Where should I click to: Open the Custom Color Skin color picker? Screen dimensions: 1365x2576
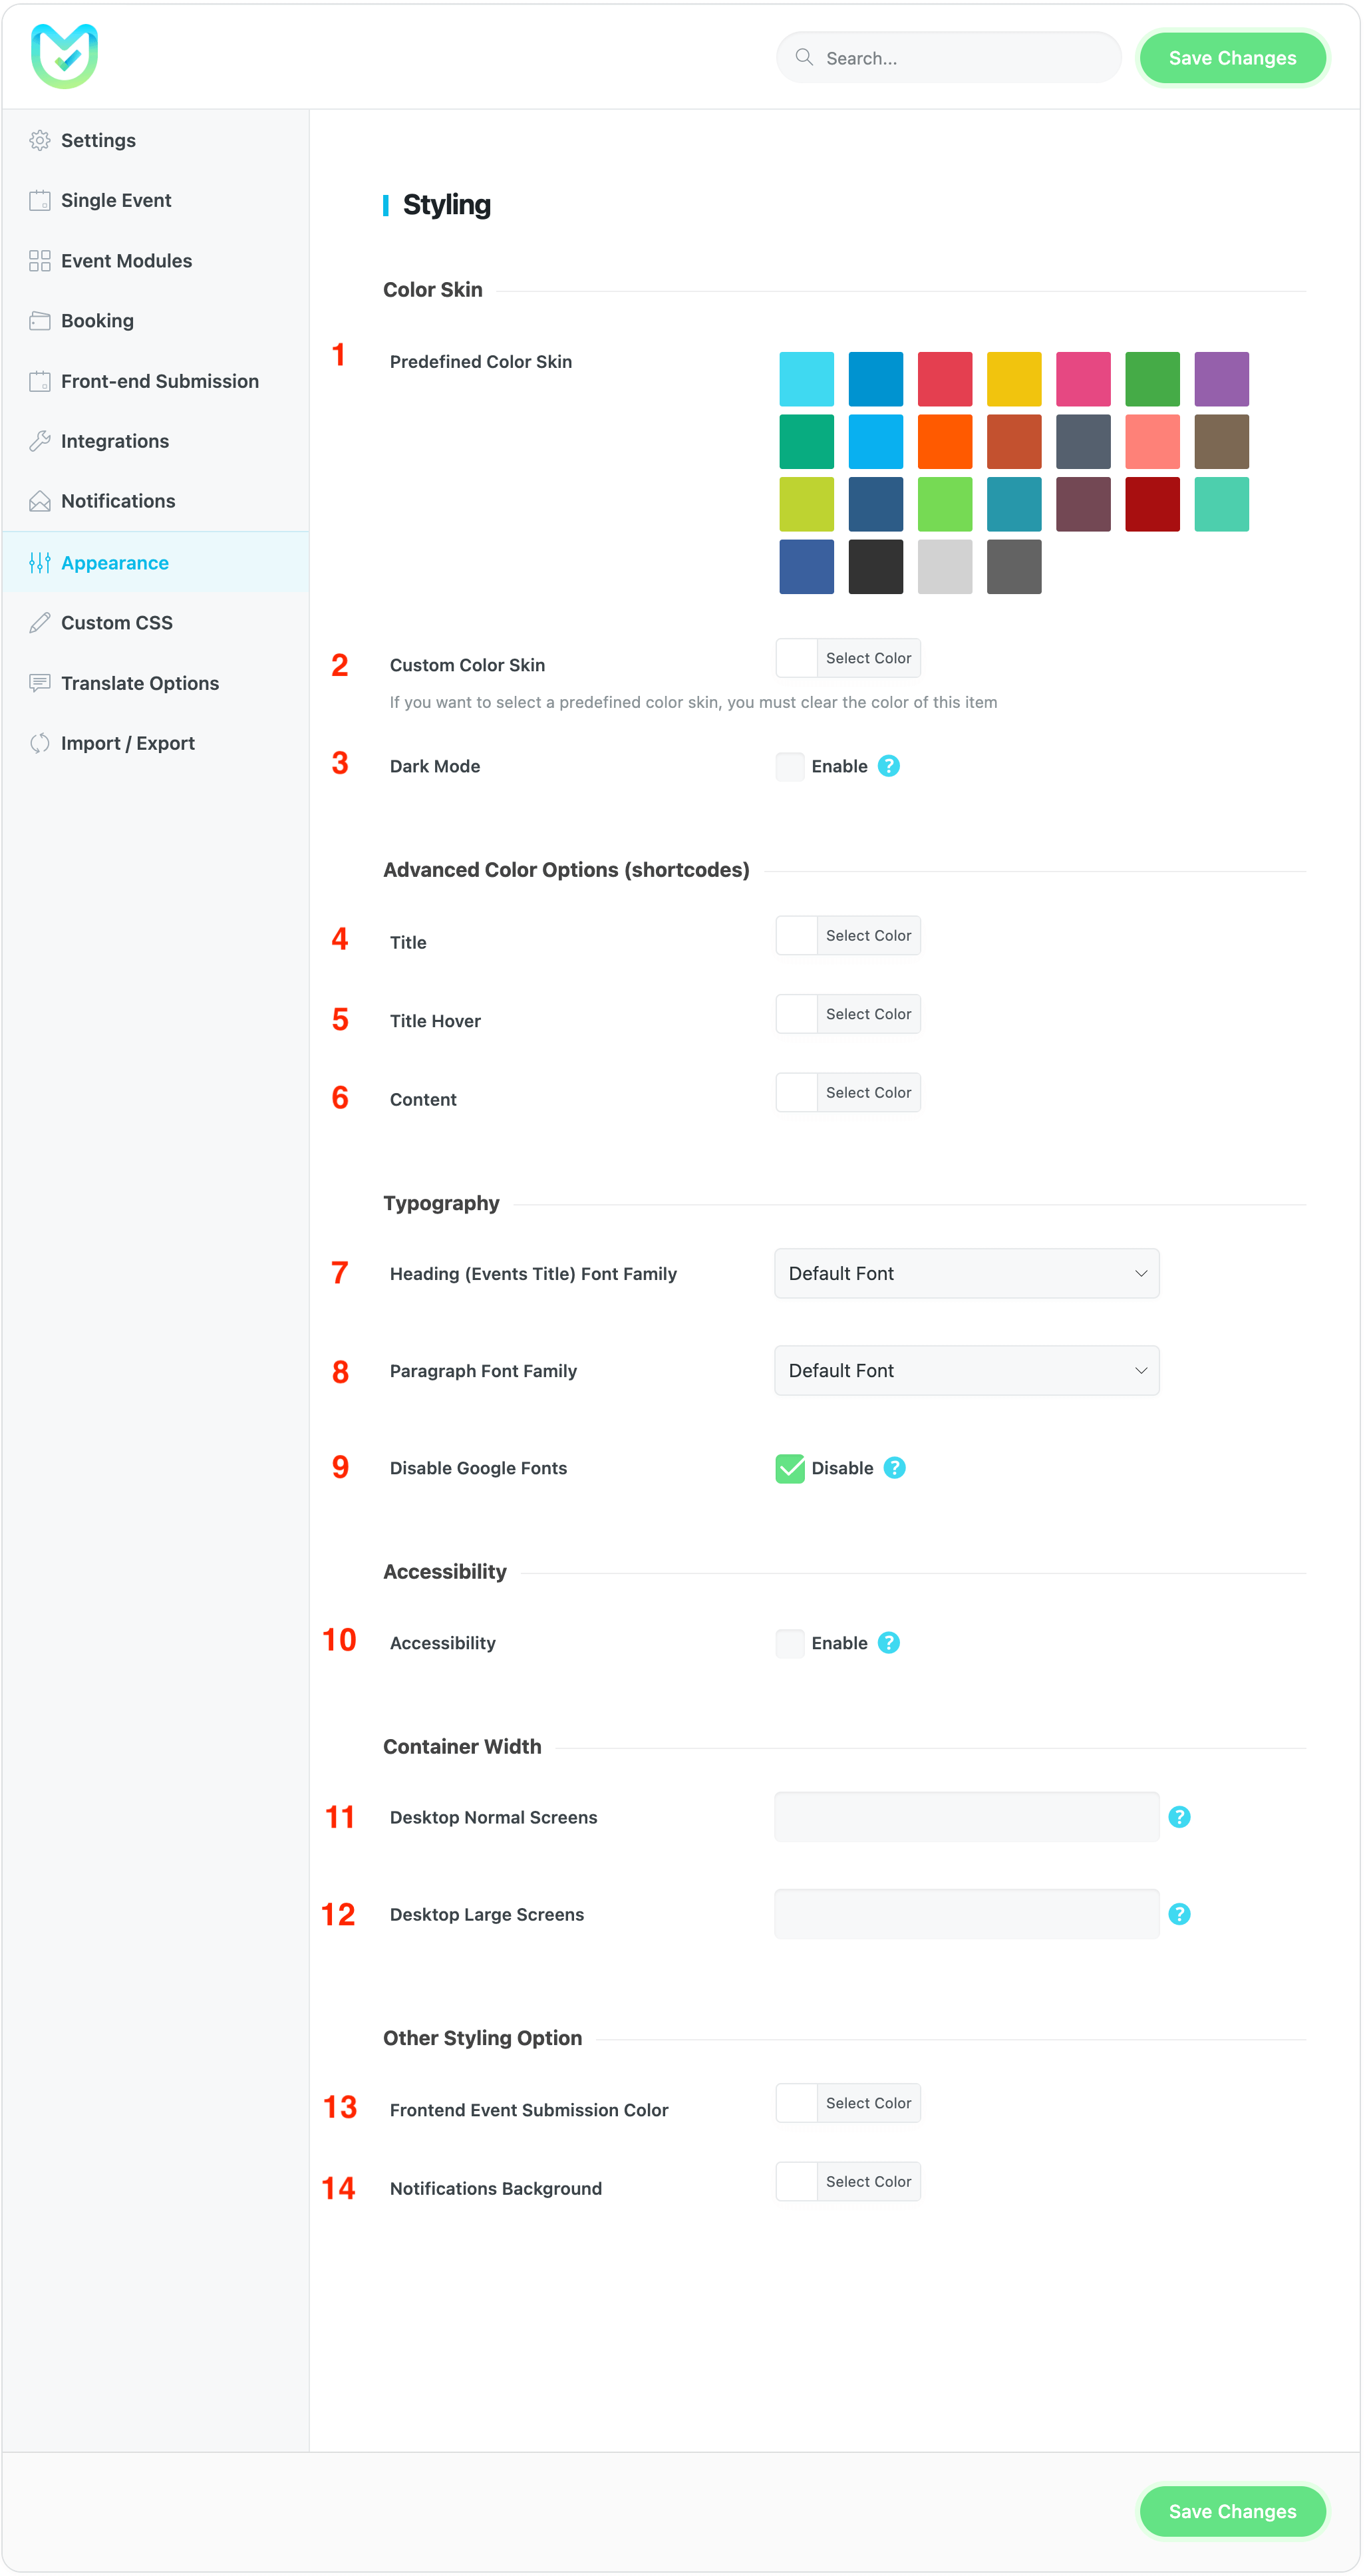tap(848, 658)
